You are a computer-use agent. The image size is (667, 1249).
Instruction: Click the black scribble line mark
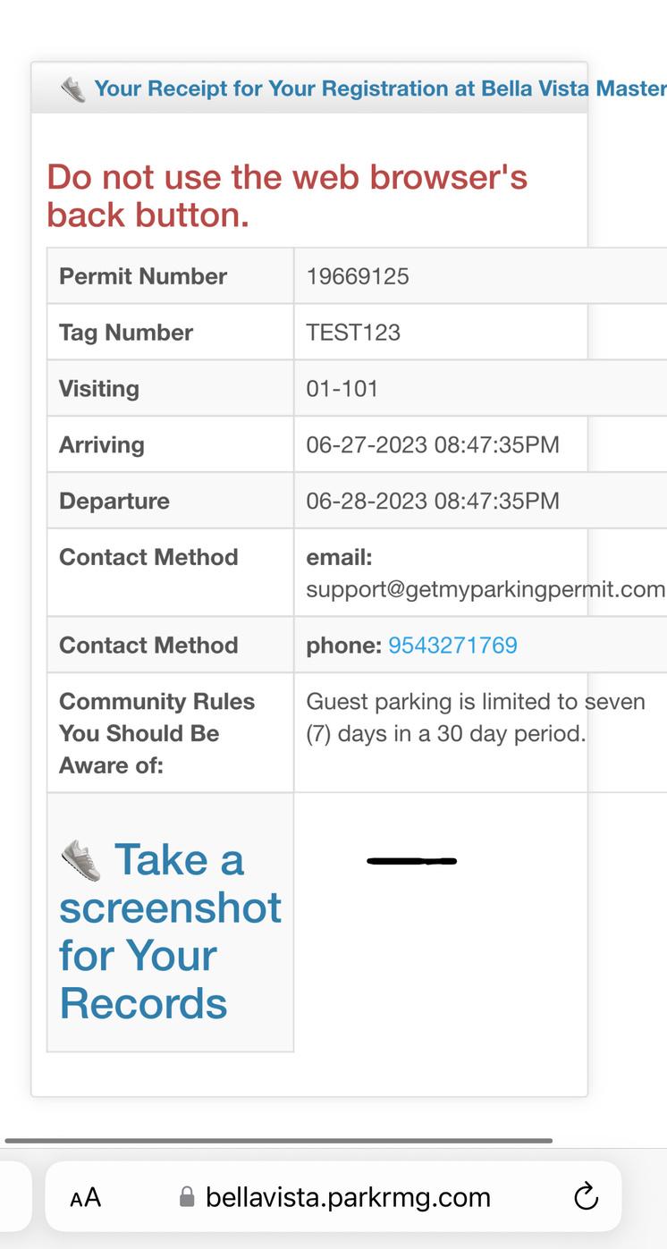[411, 861]
